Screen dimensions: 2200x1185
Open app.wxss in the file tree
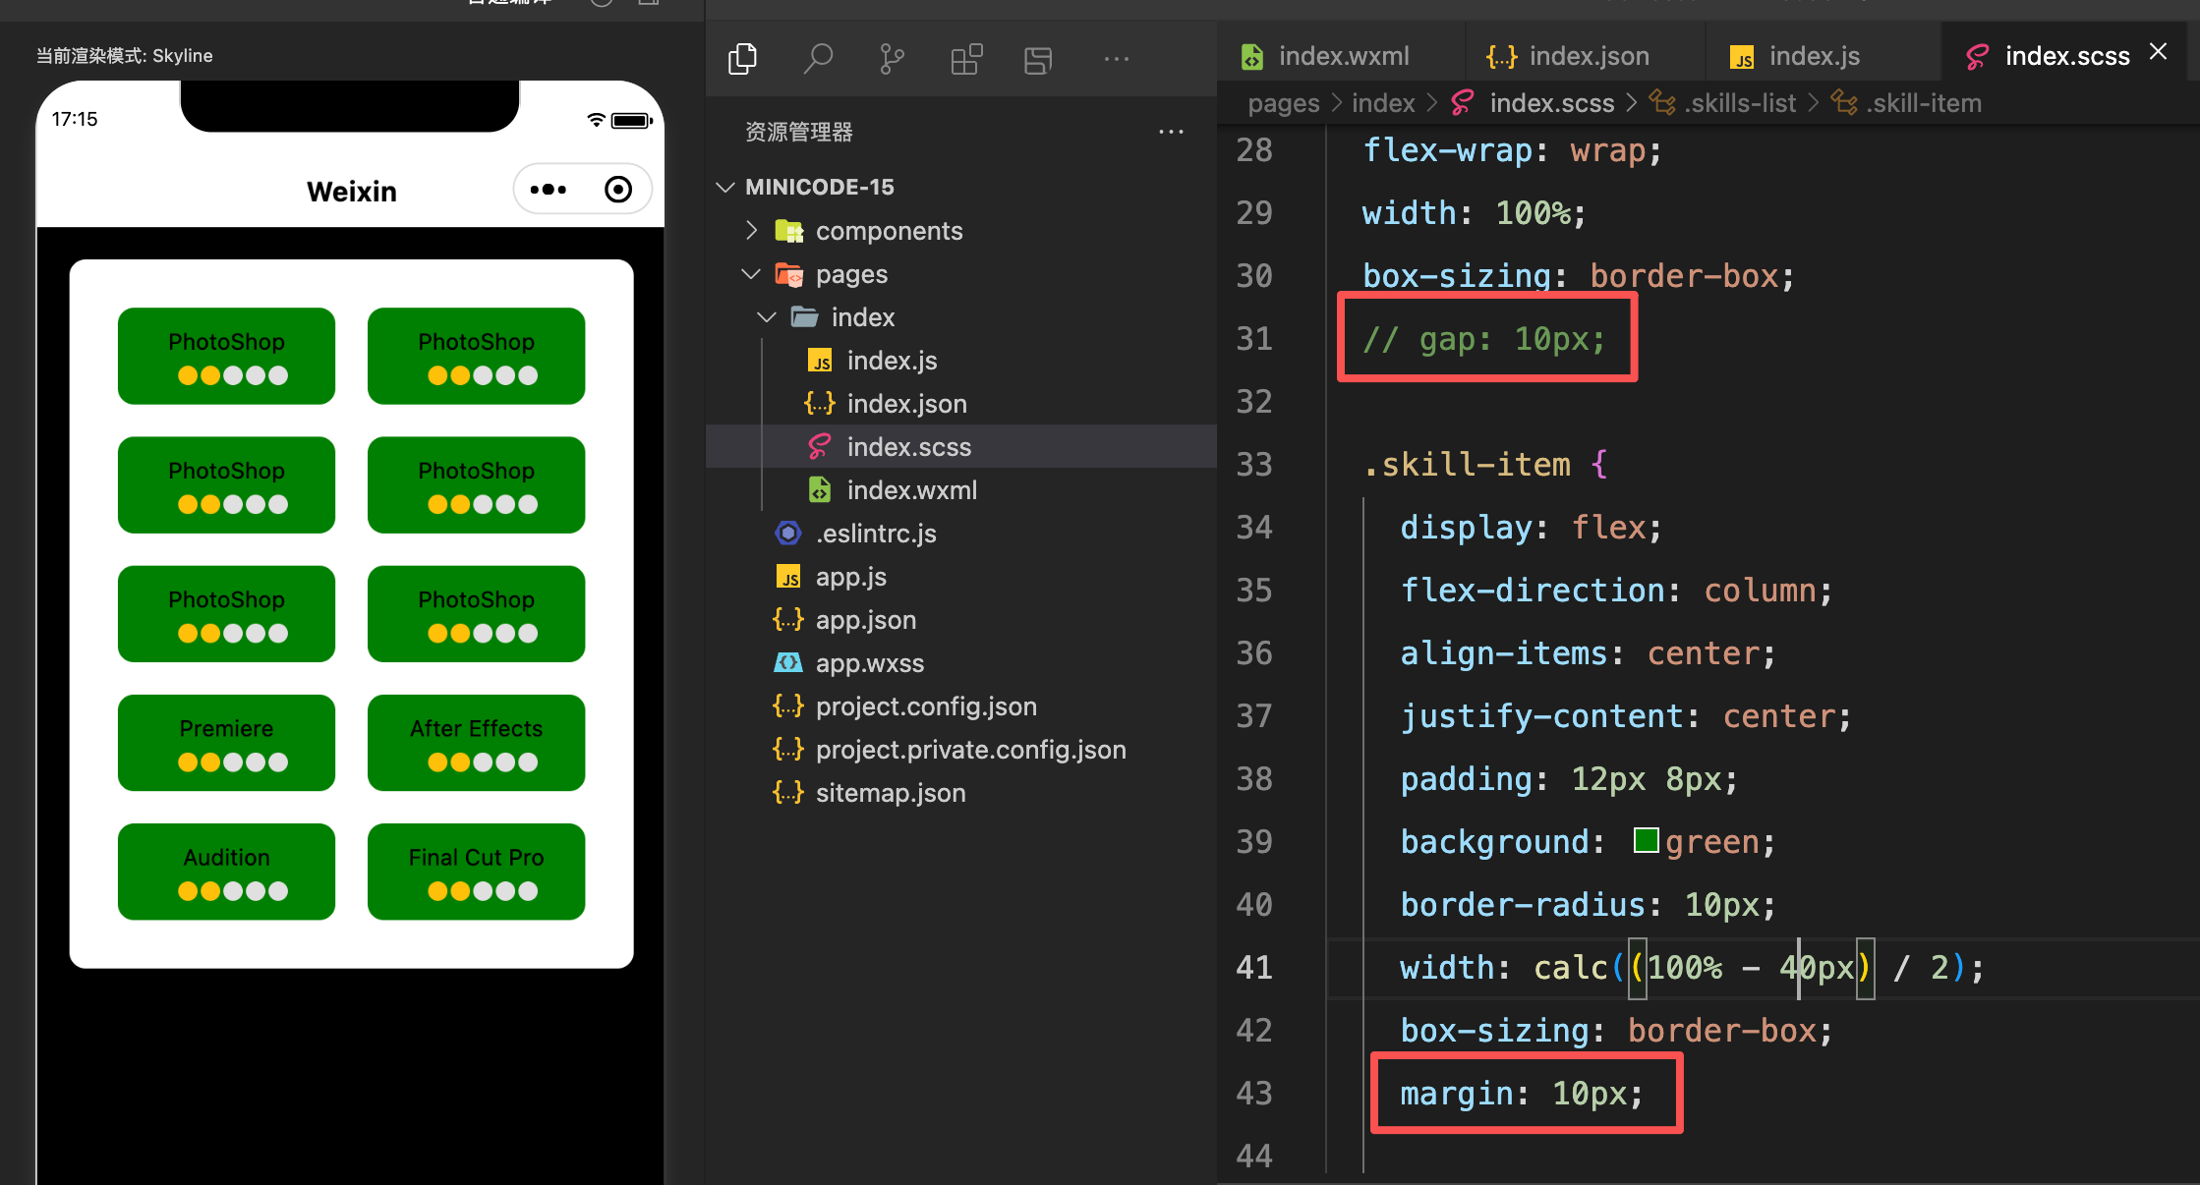pos(869,663)
